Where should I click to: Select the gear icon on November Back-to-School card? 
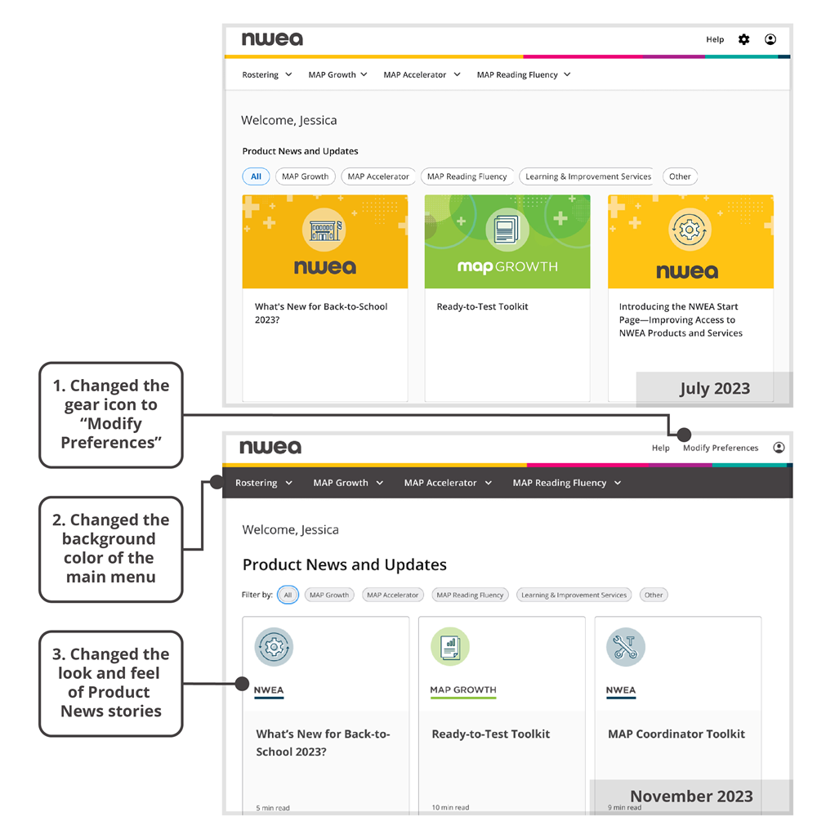point(274,647)
